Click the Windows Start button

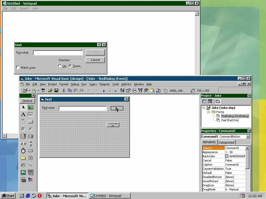click(8, 196)
